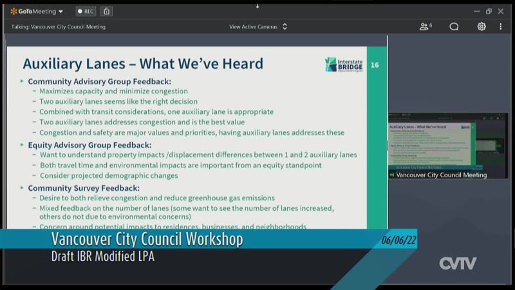Click the Interstate Bridge logo on slide
Image resolution: width=515 pixels, height=290 pixels.
point(344,64)
